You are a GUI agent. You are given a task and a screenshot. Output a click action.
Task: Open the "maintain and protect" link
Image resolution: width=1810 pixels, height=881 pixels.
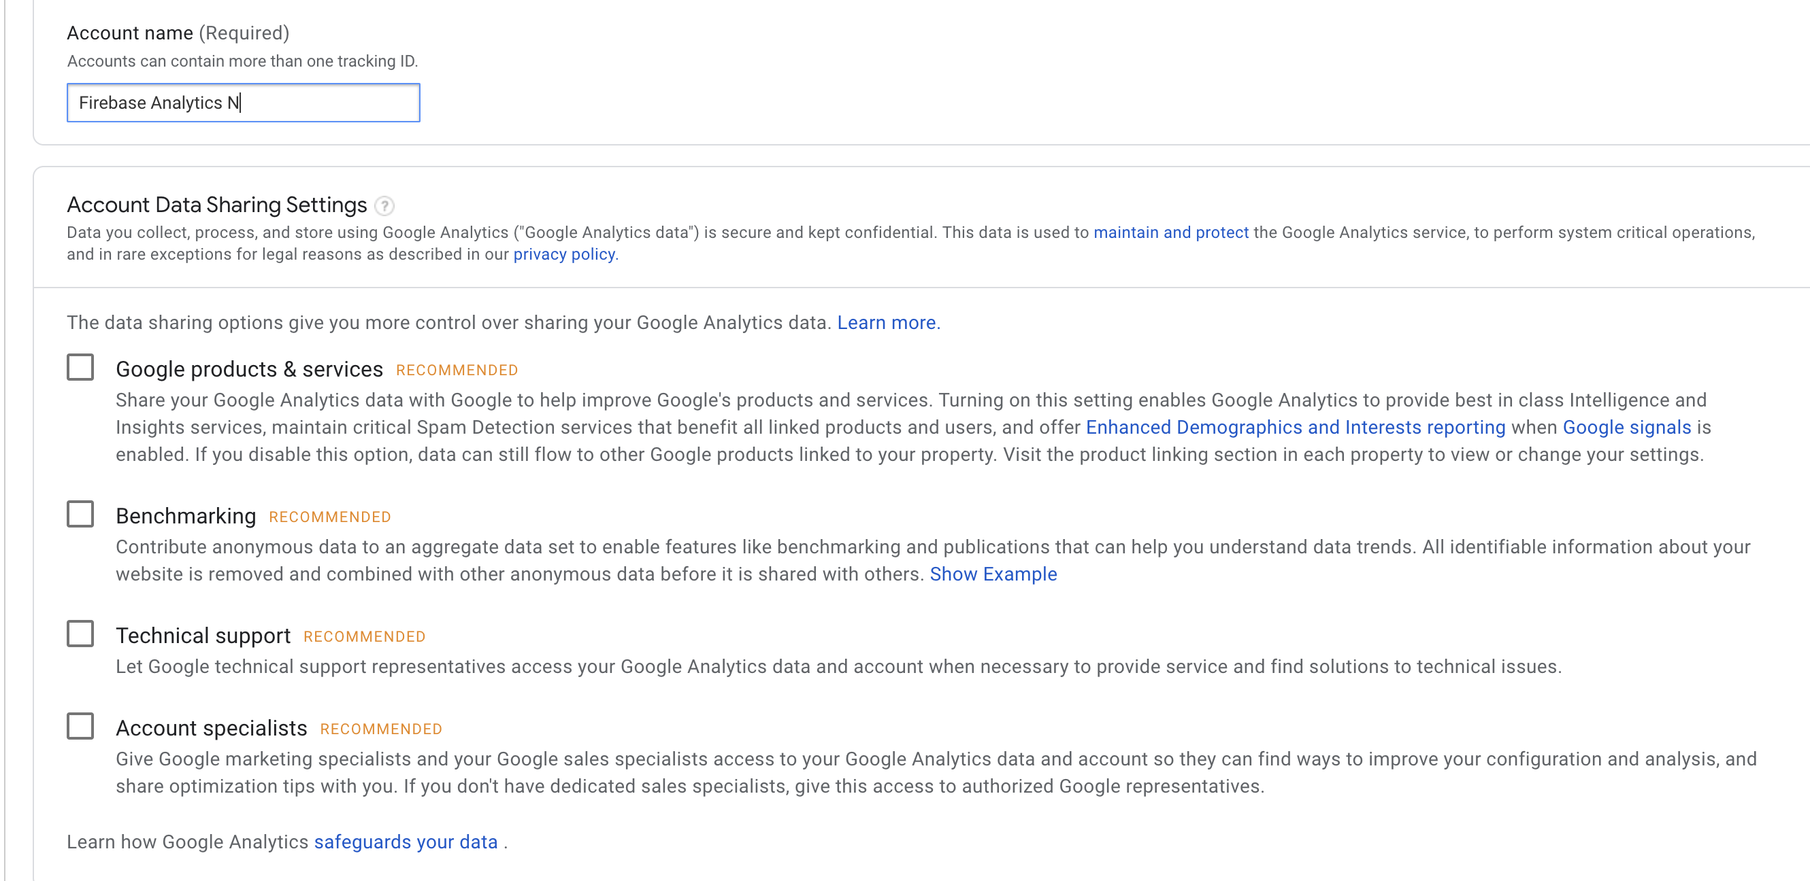1170,232
